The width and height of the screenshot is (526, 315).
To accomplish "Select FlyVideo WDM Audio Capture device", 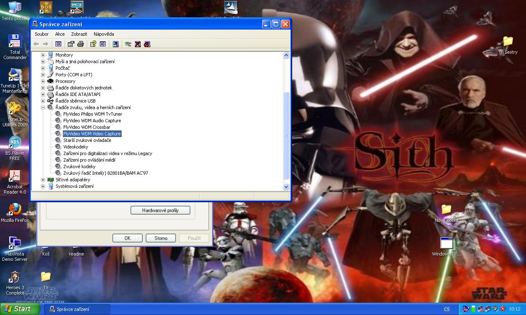I will [92, 121].
